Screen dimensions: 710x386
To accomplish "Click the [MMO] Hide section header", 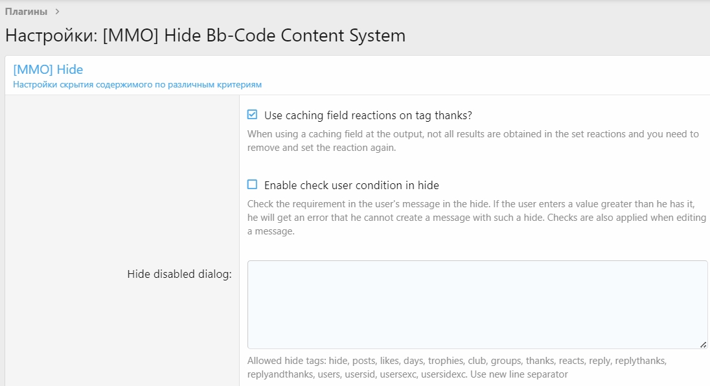I will point(48,69).
